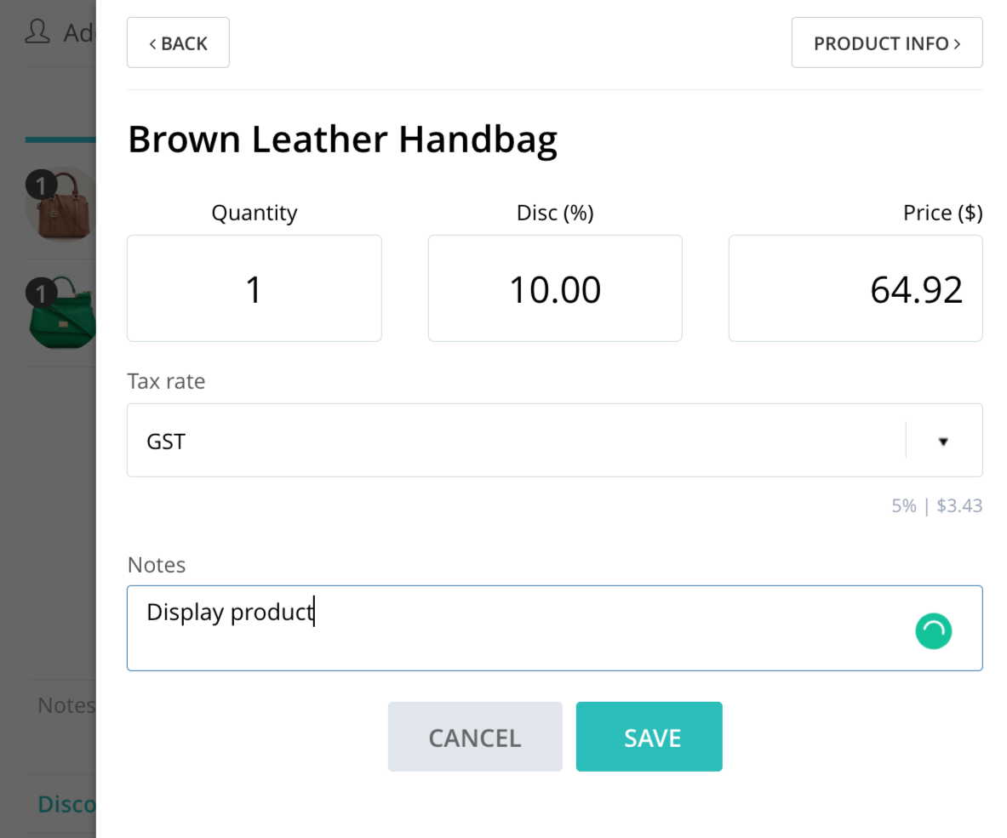Open the Tax rate dropdown arrow
The width and height of the screenshot is (1007, 838).
(943, 441)
